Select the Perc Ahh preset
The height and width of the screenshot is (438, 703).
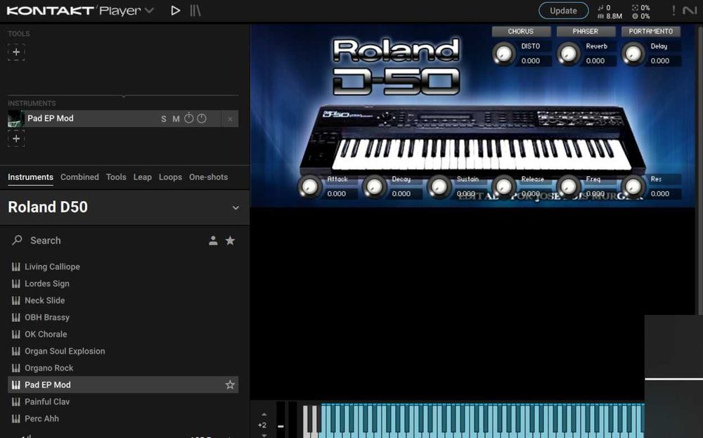tap(123, 419)
